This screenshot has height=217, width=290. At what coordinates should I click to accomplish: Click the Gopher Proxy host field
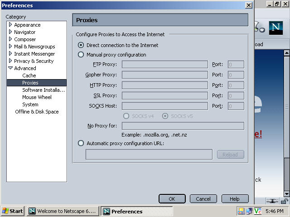pos(165,75)
